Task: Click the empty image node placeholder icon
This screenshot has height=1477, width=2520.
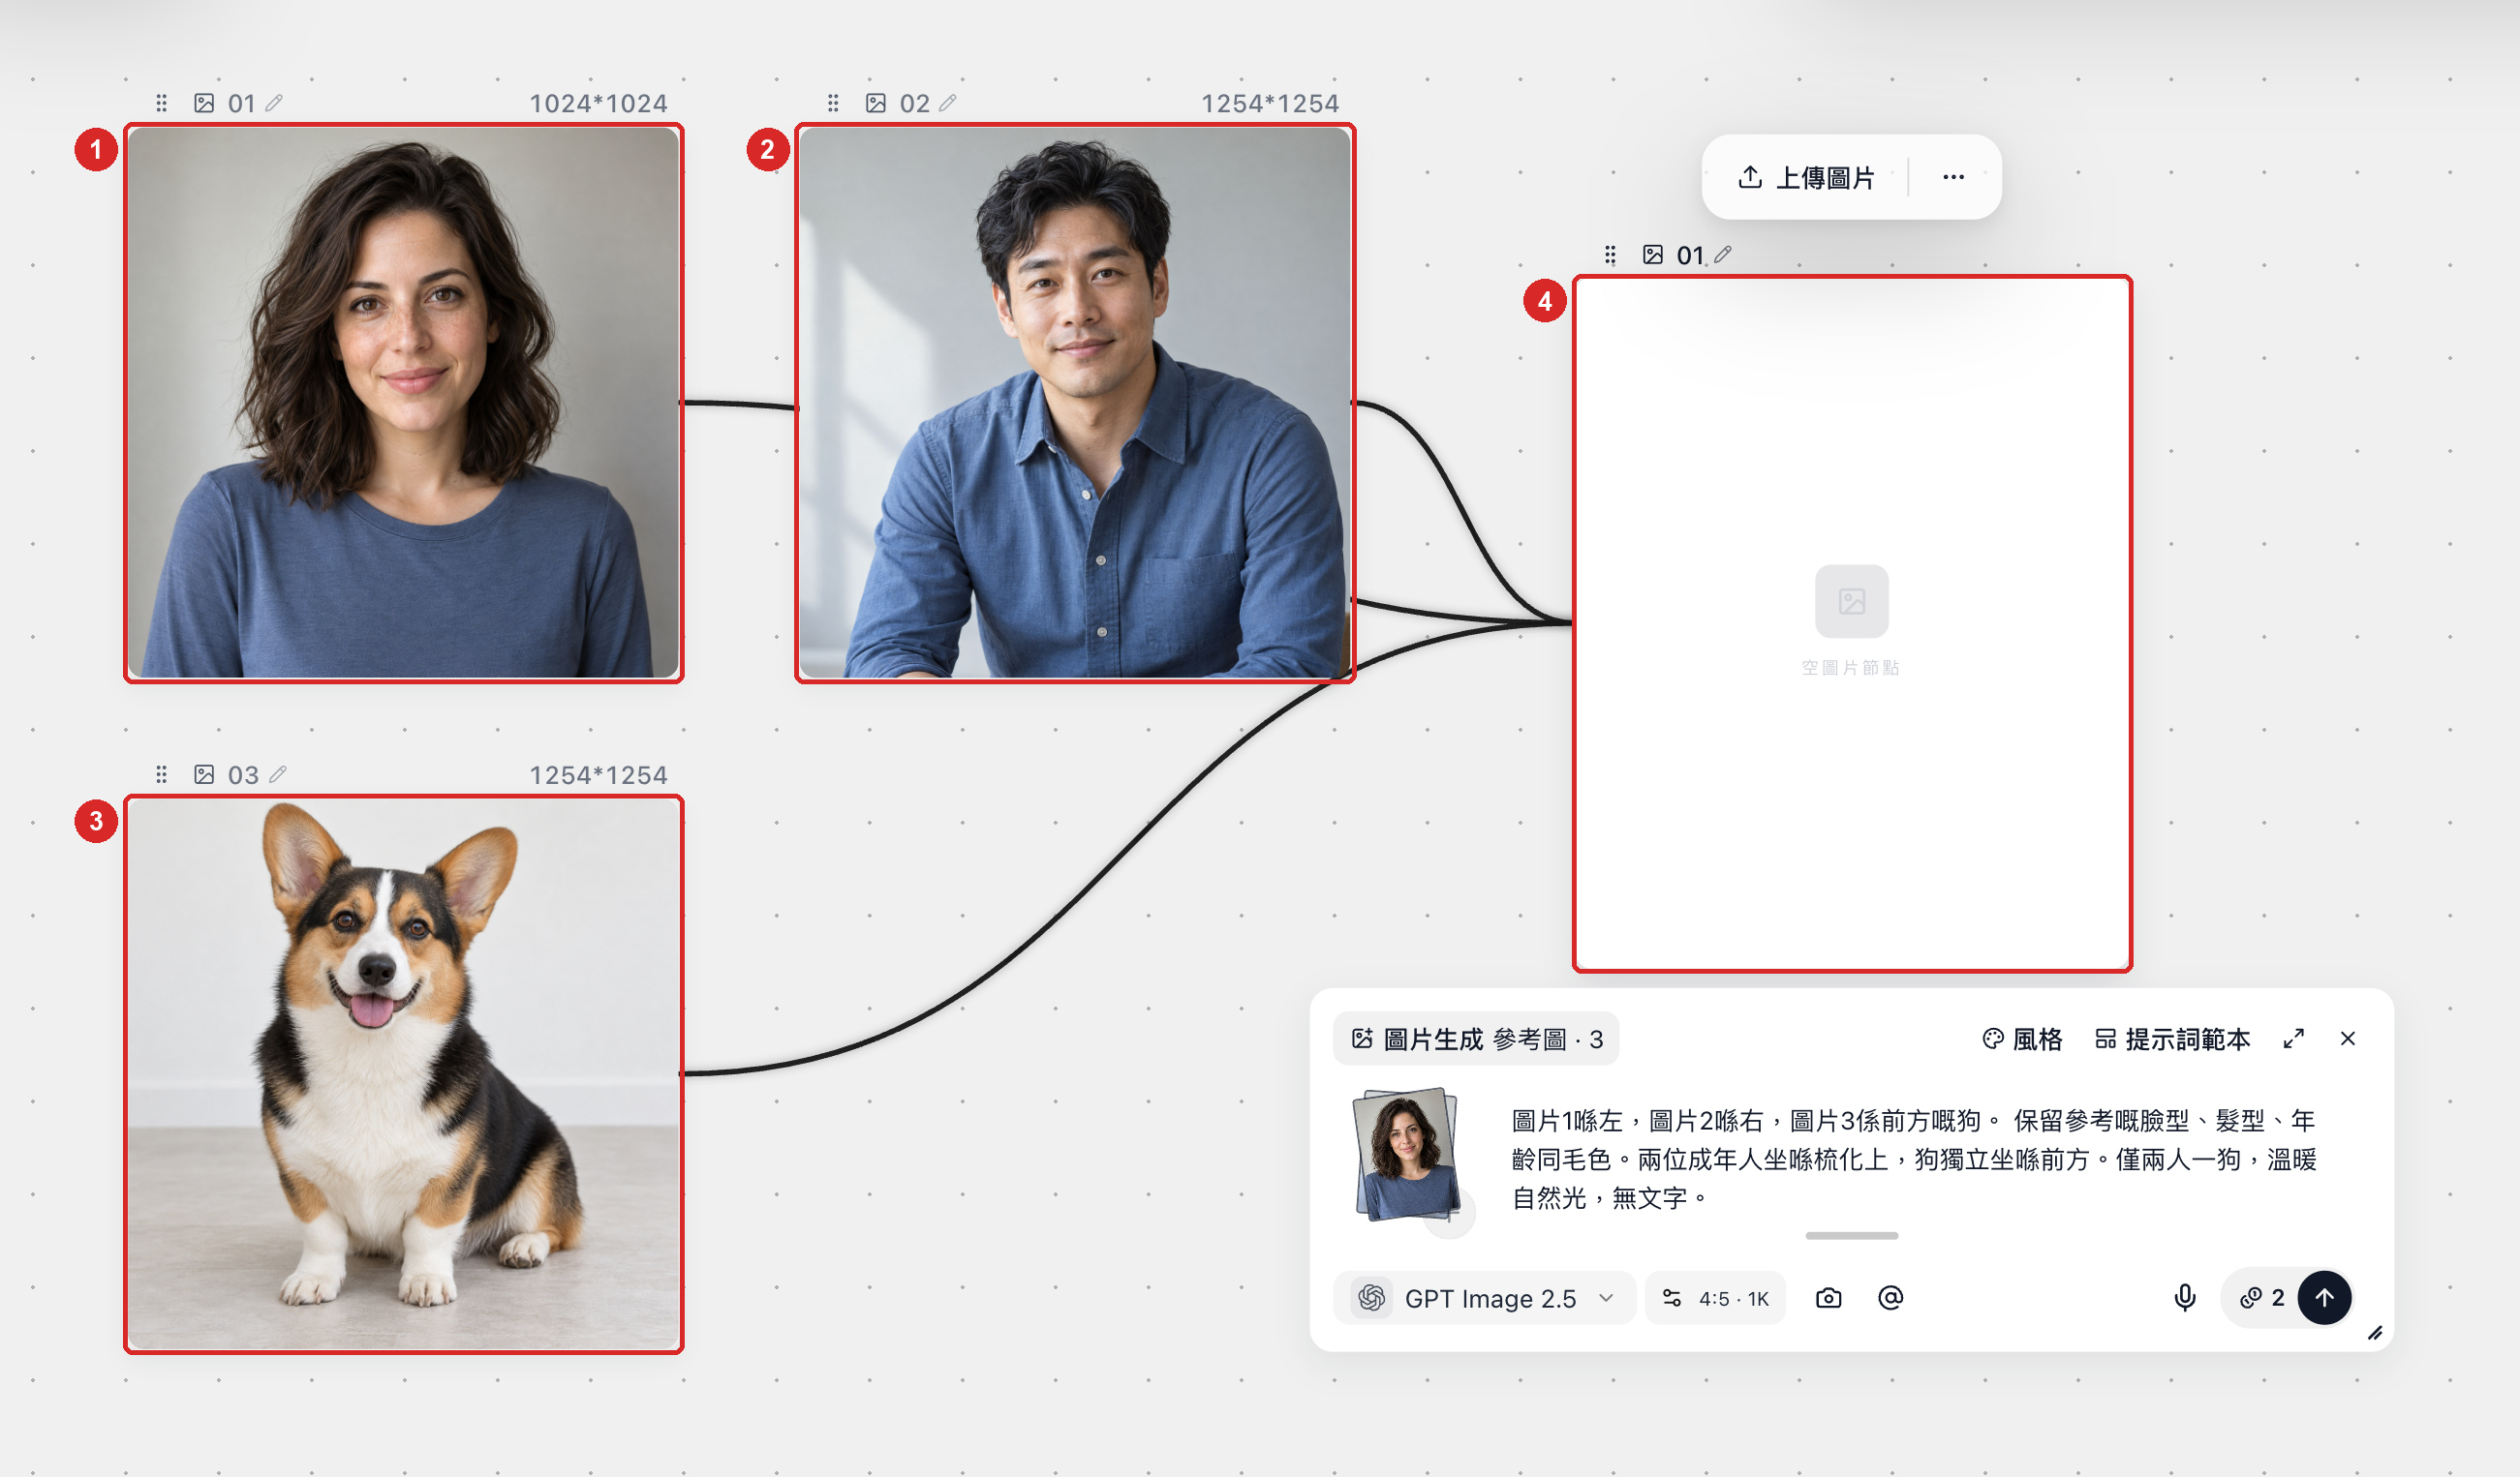Action: pyautogui.click(x=1852, y=602)
